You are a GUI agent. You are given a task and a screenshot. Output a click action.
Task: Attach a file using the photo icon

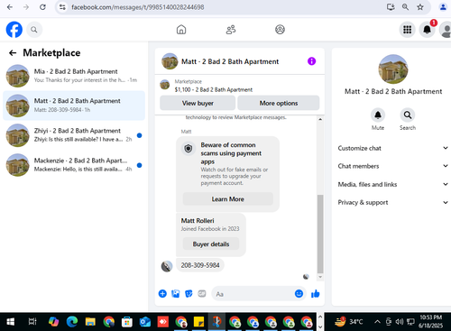(x=176, y=294)
